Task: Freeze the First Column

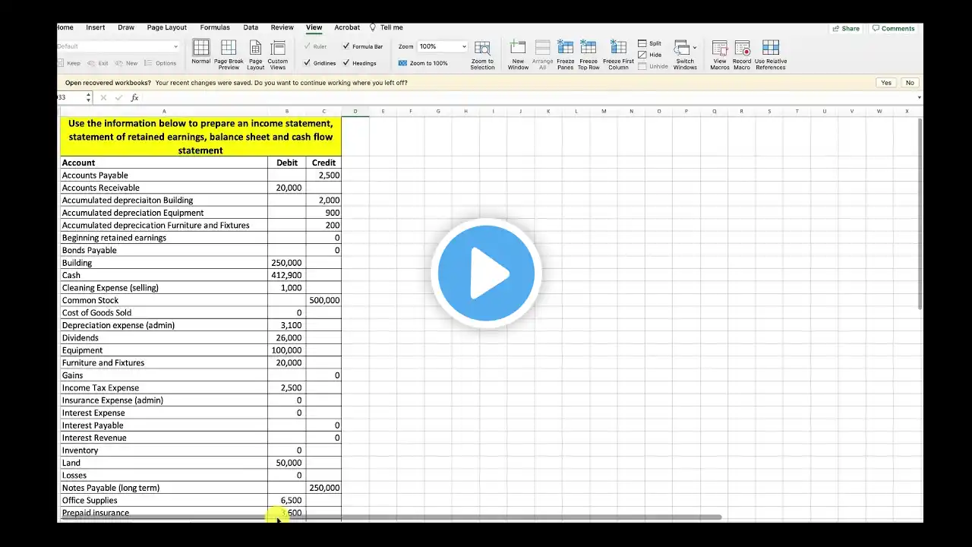Action: [618, 55]
